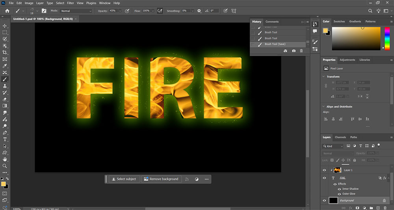Image resolution: width=394 pixels, height=210 pixels.
Task: Click the Remove background button
Action: click(161, 179)
